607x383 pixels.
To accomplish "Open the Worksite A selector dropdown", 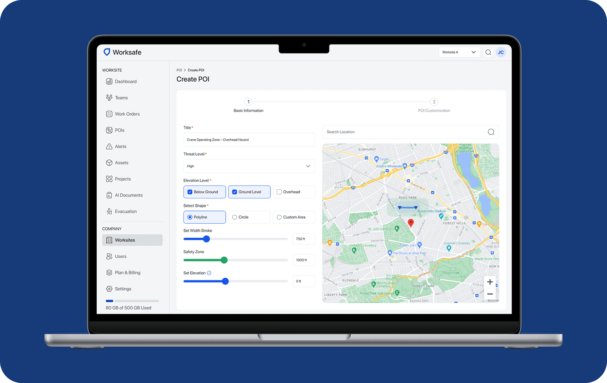I will (459, 52).
